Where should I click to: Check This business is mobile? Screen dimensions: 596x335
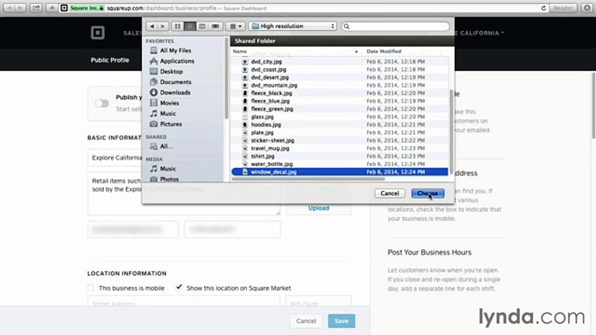point(90,288)
